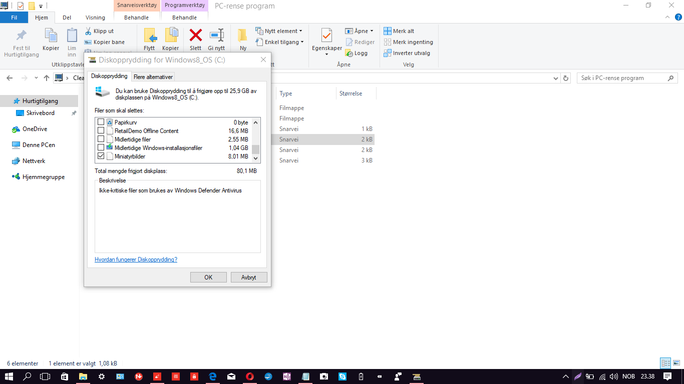Click the blue Help question mark icon
The width and height of the screenshot is (684, 384).
[678, 17]
